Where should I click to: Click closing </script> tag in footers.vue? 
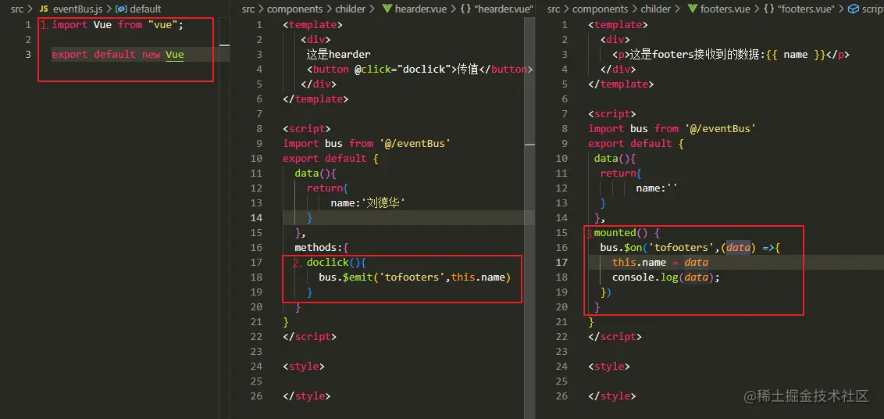[x=615, y=337]
